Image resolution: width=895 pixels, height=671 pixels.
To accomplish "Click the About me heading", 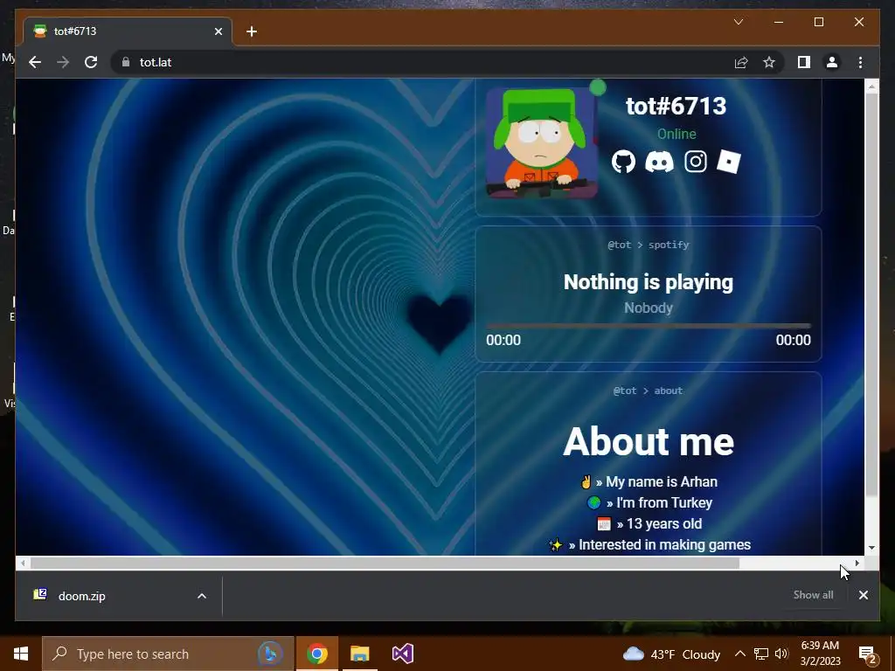I will coord(648,441).
